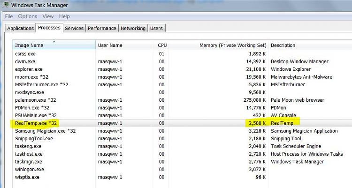Open the File menu
Viewport: 352px width, 188px height.
[9, 16]
